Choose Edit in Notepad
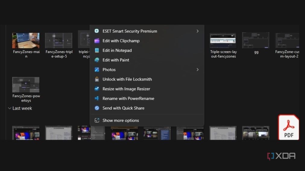This screenshot has height=171, width=305. (x=147, y=50)
